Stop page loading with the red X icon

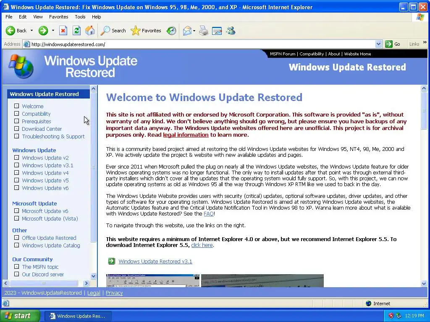coord(63,31)
